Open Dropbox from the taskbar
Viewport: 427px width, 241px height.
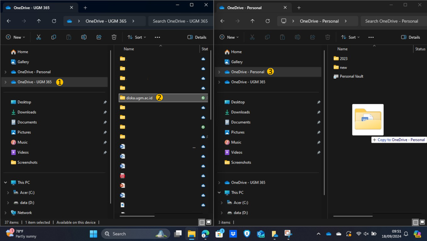233,233
